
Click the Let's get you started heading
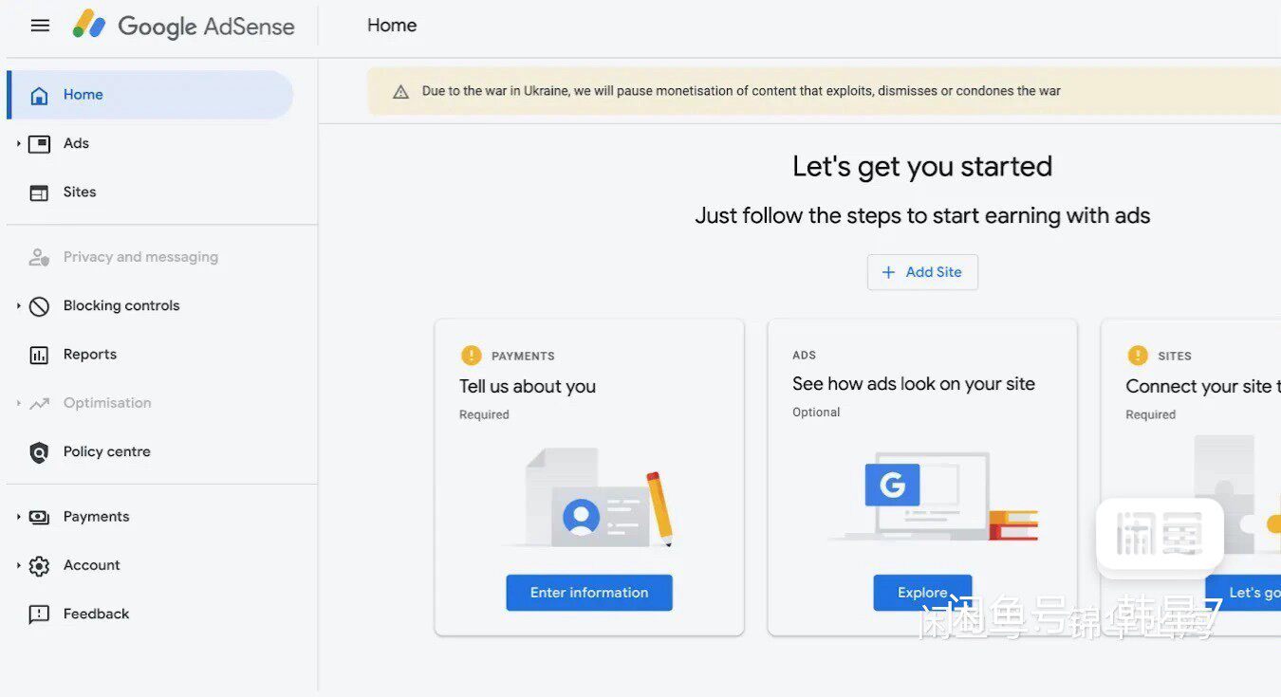(922, 167)
